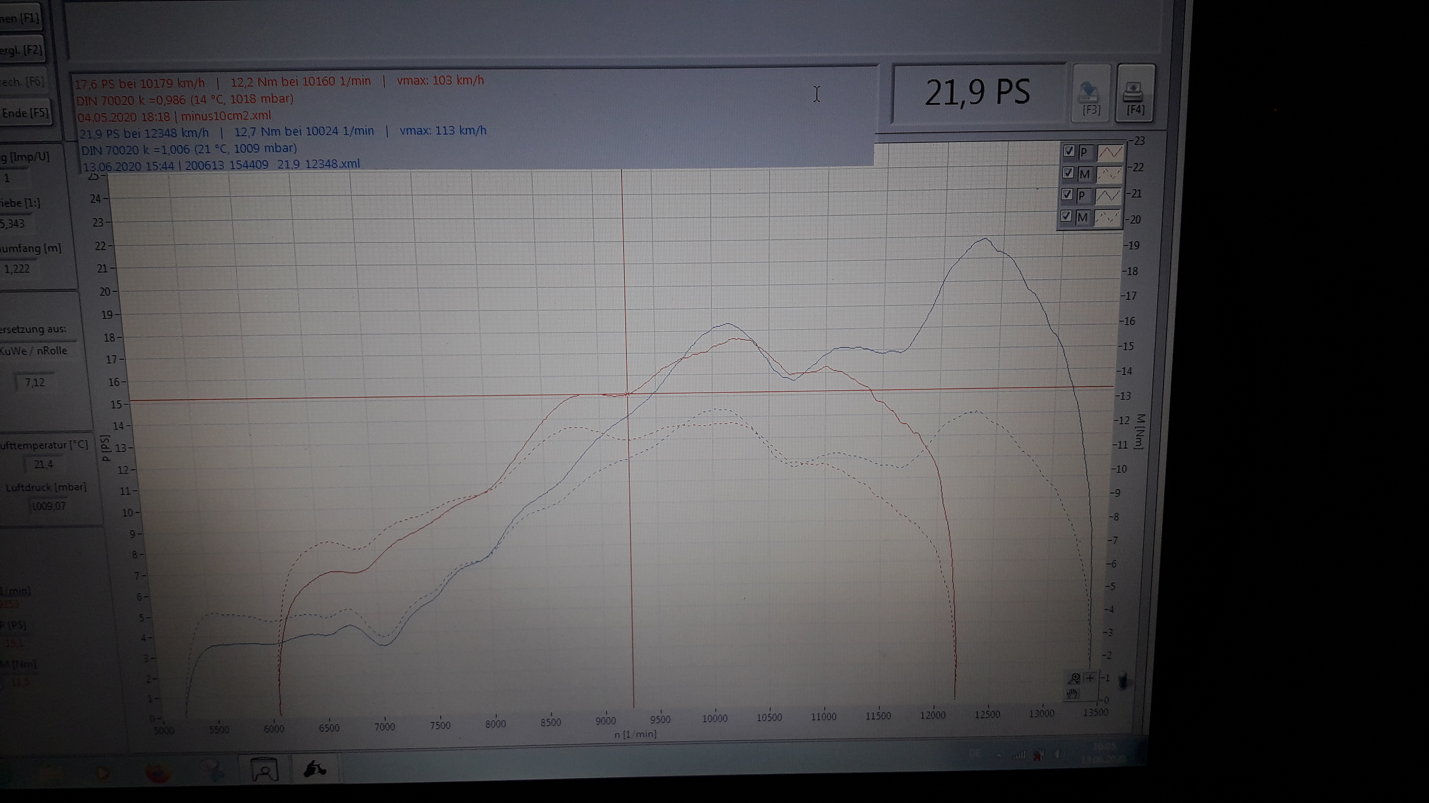1429x803 pixels.
Task: Select the hand pan graph tool
Action: tap(1072, 694)
